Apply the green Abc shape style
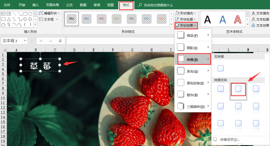270x146 pixels. coord(117,19)
